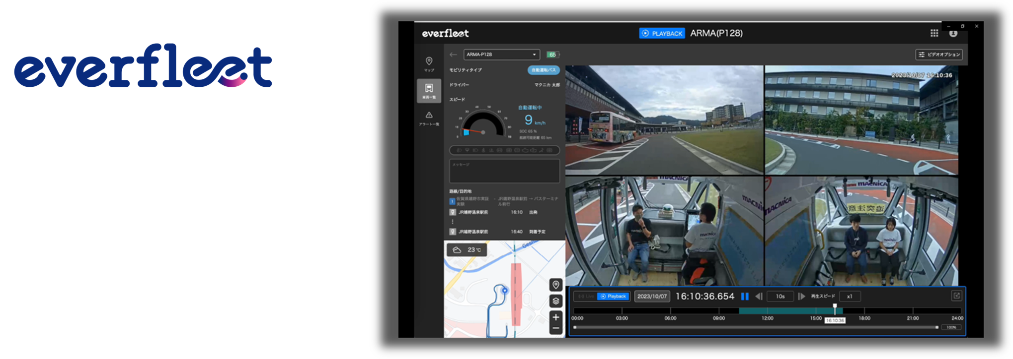This screenshot has height=359, width=1013.
Task: Open the 2023/10/07 date picker
Action: pos(652,297)
